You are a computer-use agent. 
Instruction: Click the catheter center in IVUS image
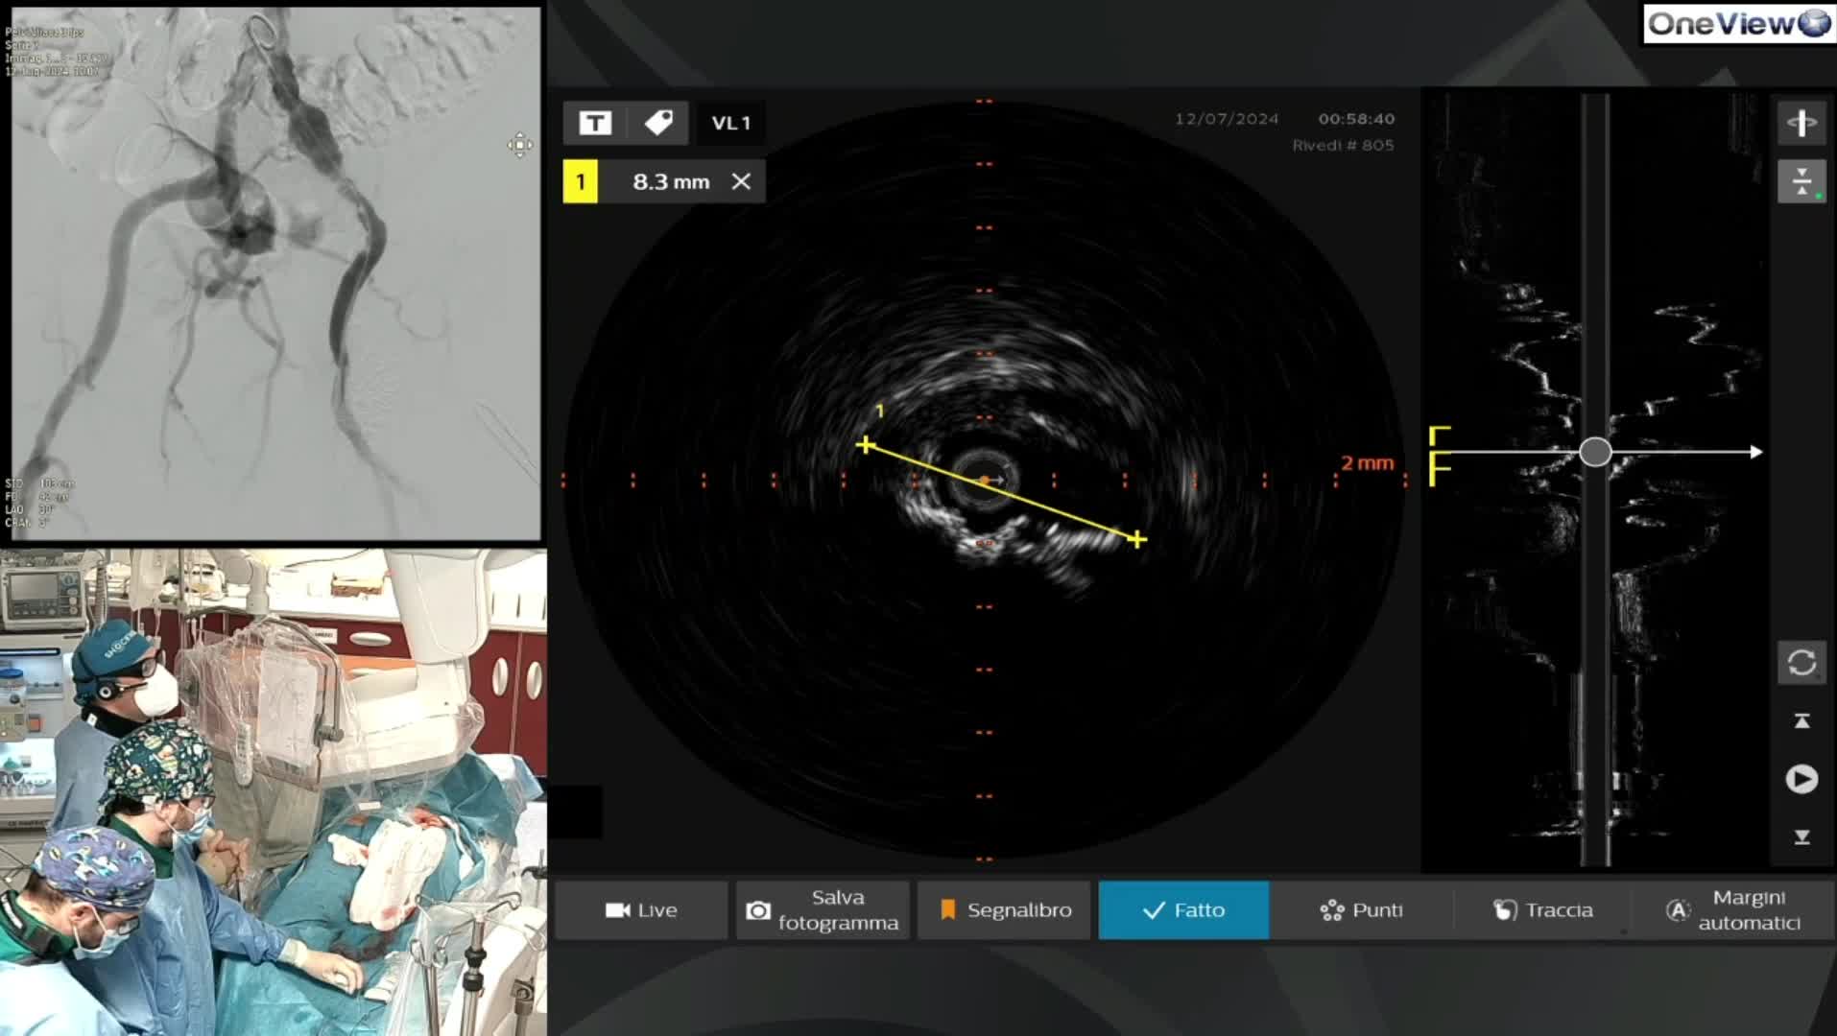click(x=984, y=479)
